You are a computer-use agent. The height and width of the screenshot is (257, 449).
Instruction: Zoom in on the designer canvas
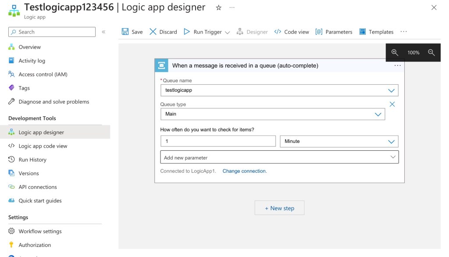coord(395,52)
